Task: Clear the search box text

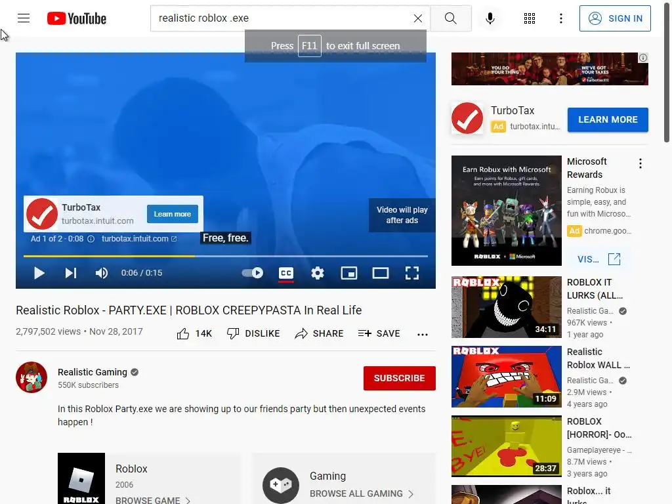Action: pos(418,18)
